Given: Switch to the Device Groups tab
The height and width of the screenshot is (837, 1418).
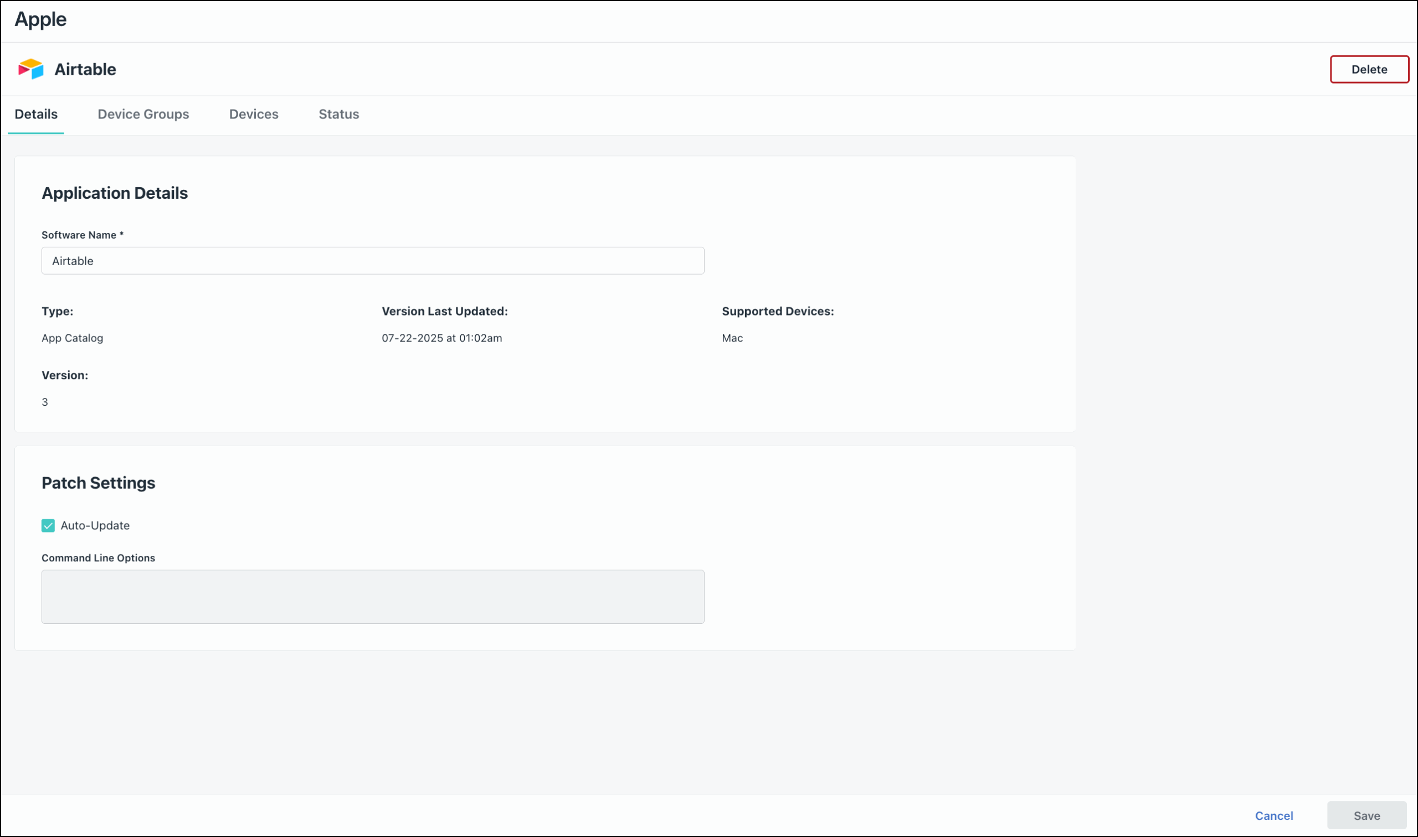Looking at the screenshot, I should tap(143, 114).
